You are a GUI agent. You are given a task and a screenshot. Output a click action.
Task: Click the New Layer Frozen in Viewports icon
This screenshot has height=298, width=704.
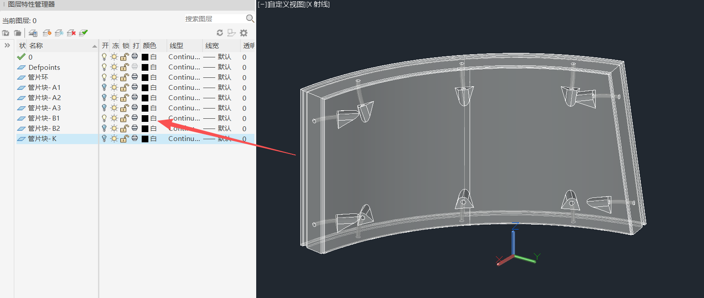point(59,33)
